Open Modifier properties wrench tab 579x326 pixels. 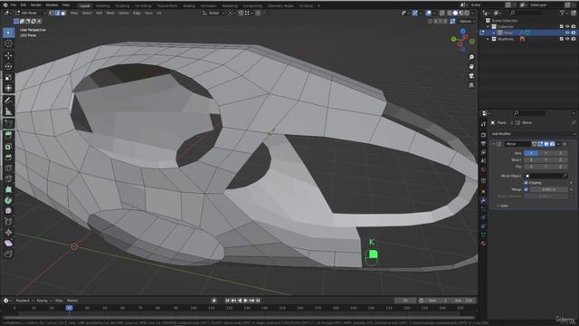(483, 200)
